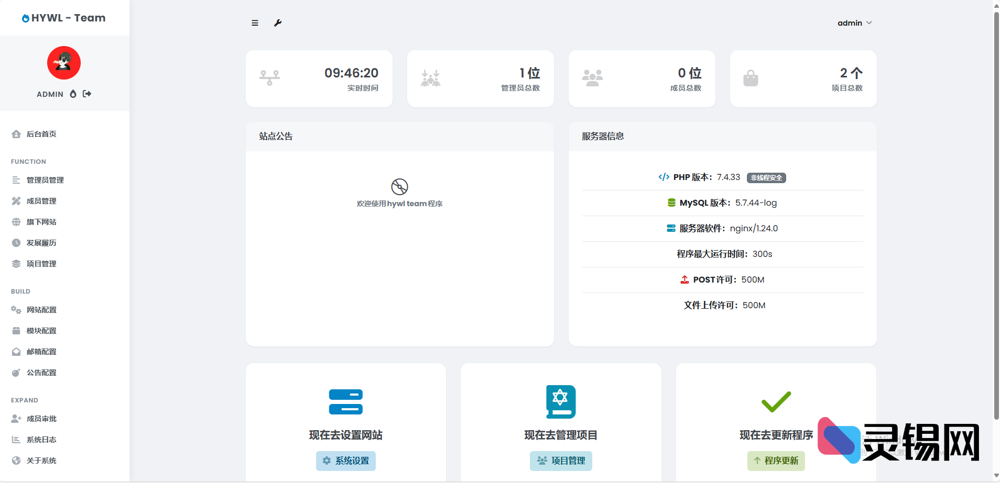Select the 管理员管理 list icon in sidebar
This screenshot has height=483, width=1000.
pyautogui.click(x=16, y=180)
